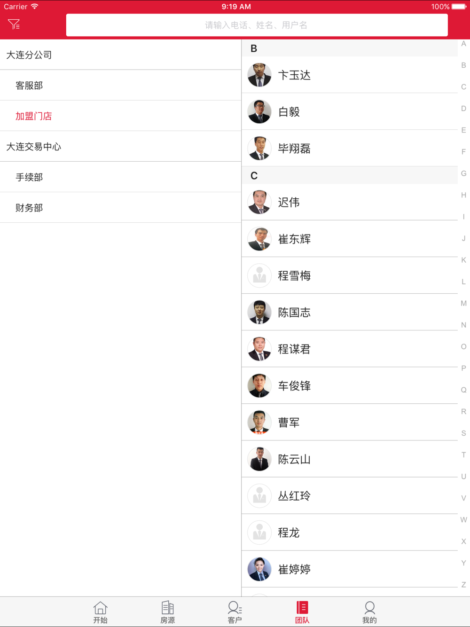
Task: Select the 团队 team tab
Action: pyautogui.click(x=302, y=612)
